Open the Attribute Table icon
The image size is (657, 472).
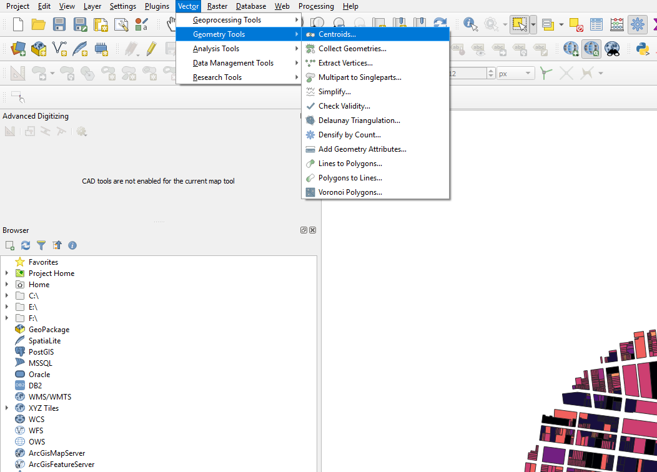pos(596,24)
